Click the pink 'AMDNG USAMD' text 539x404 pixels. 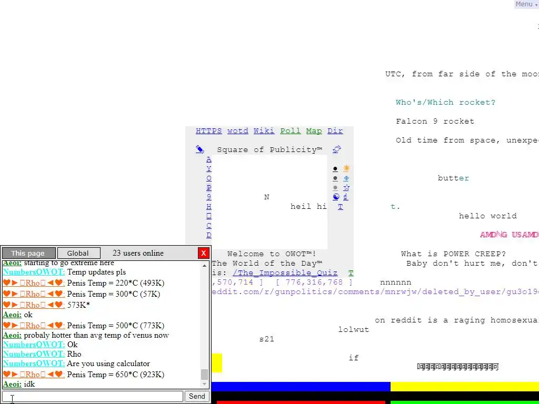[x=509, y=235]
